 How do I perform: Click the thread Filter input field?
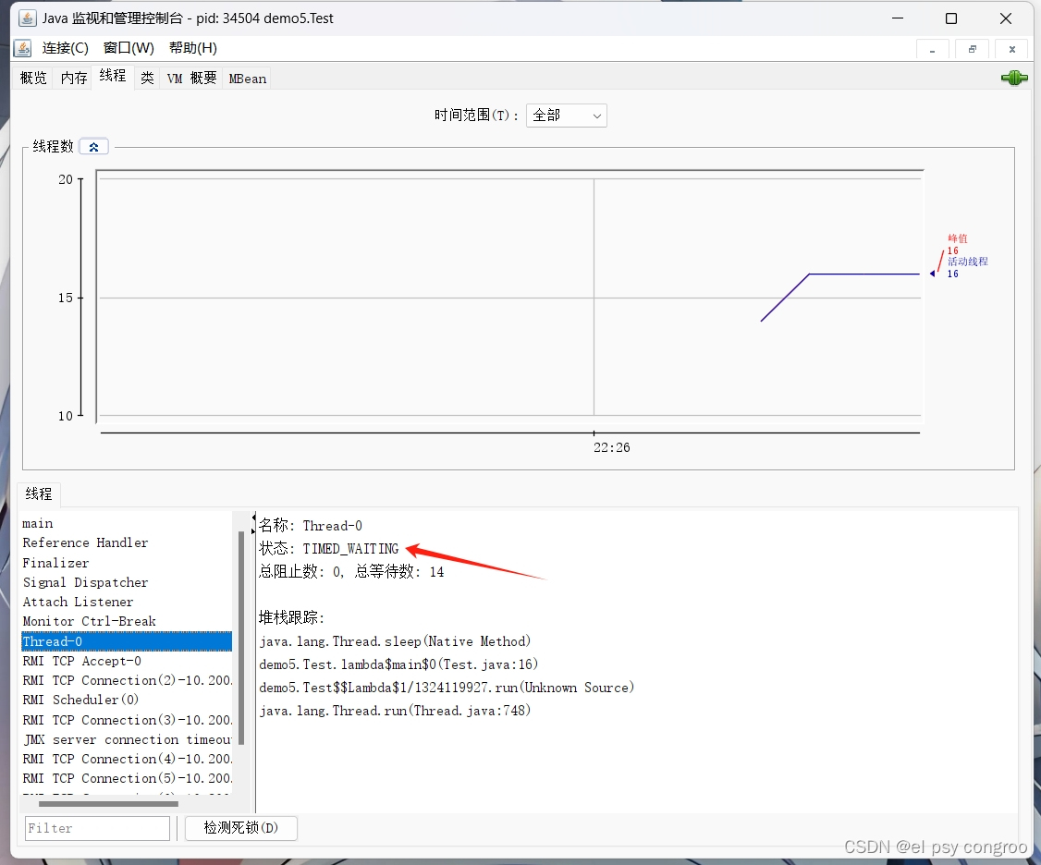coord(97,828)
